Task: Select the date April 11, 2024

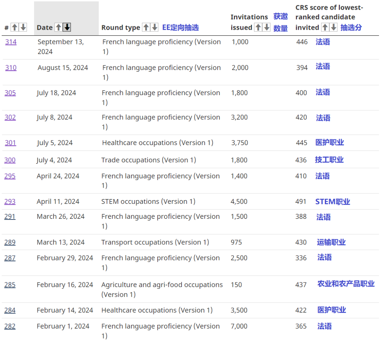Action: tap(58, 201)
